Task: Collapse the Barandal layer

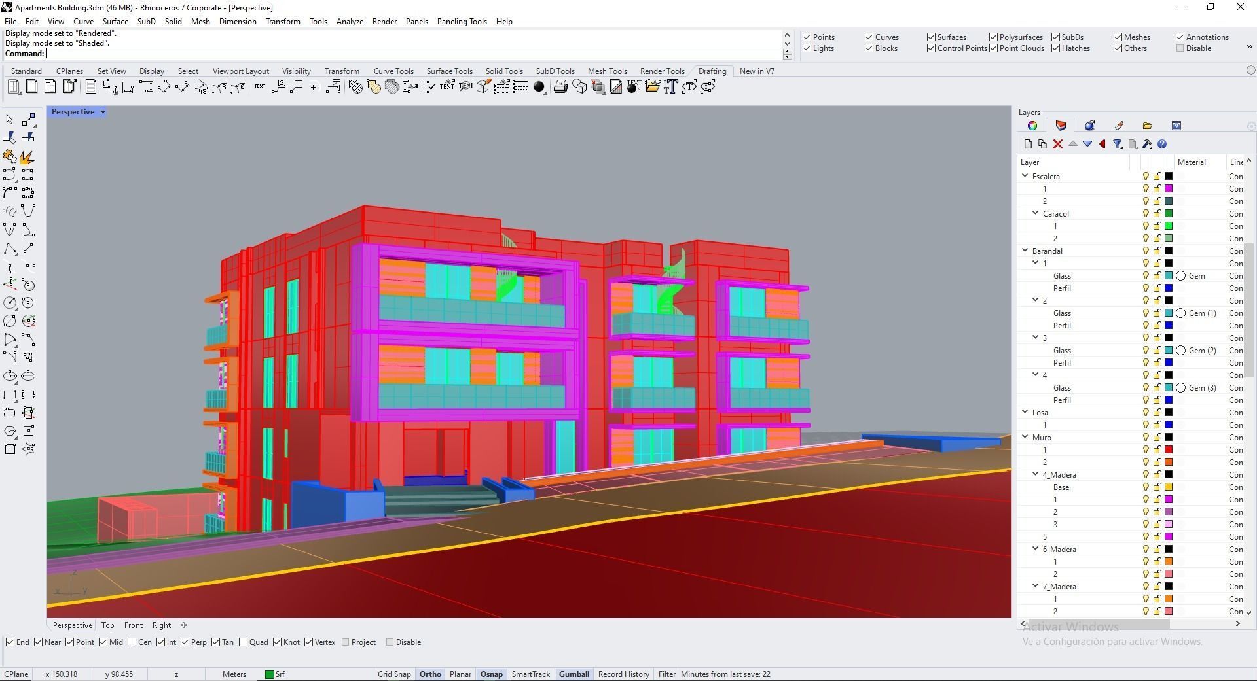Action: (x=1025, y=251)
